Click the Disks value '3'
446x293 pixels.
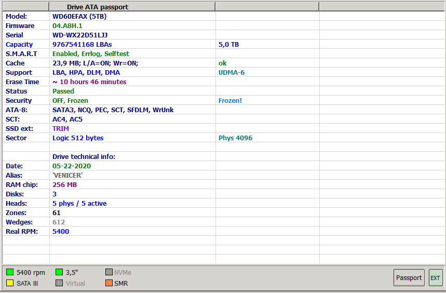pos(55,194)
